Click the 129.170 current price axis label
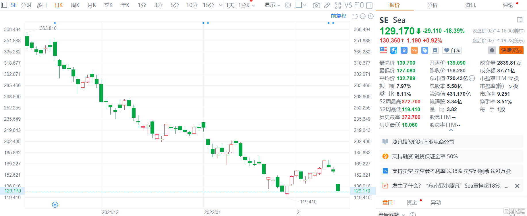The height and width of the screenshot is (216, 527). click(13, 191)
